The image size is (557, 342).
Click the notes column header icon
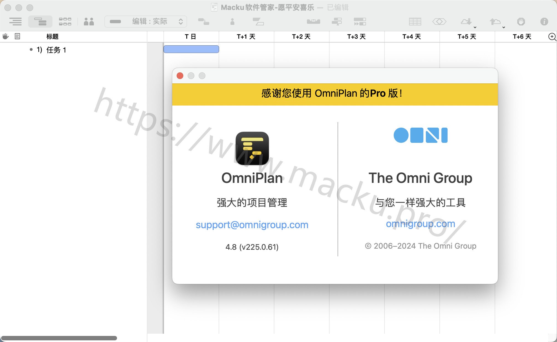17,36
